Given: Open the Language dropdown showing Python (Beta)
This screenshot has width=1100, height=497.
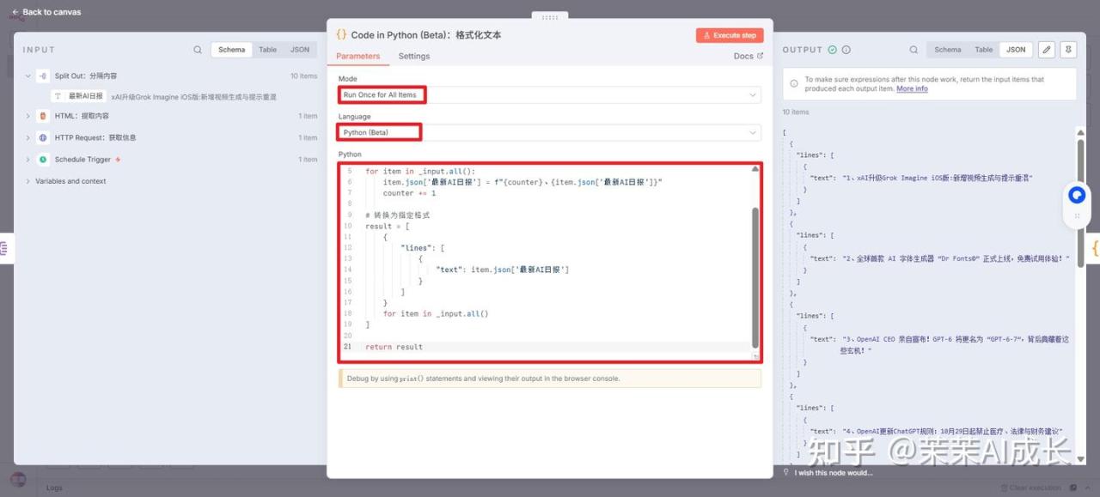Looking at the screenshot, I should [549, 133].
